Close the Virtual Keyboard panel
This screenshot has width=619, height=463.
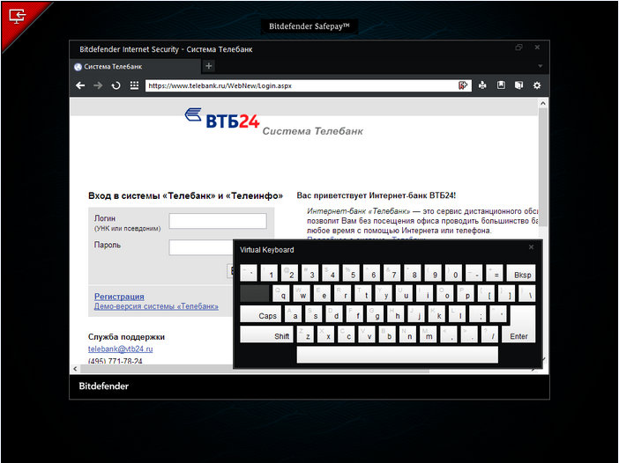[531, 247]
